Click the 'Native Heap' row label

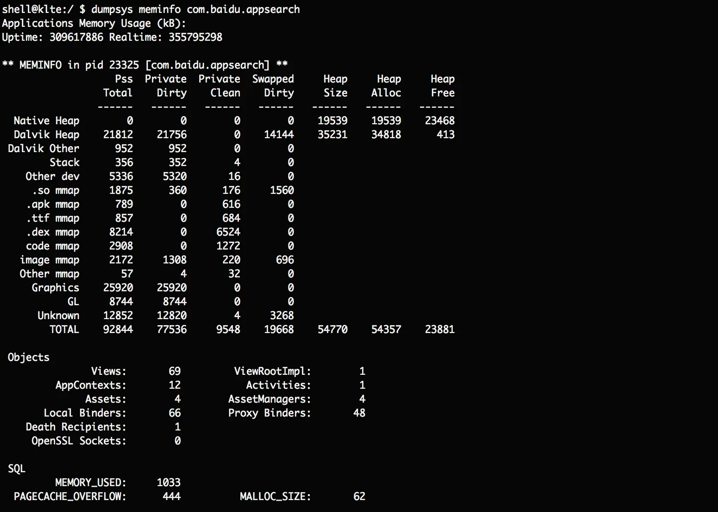47,121
